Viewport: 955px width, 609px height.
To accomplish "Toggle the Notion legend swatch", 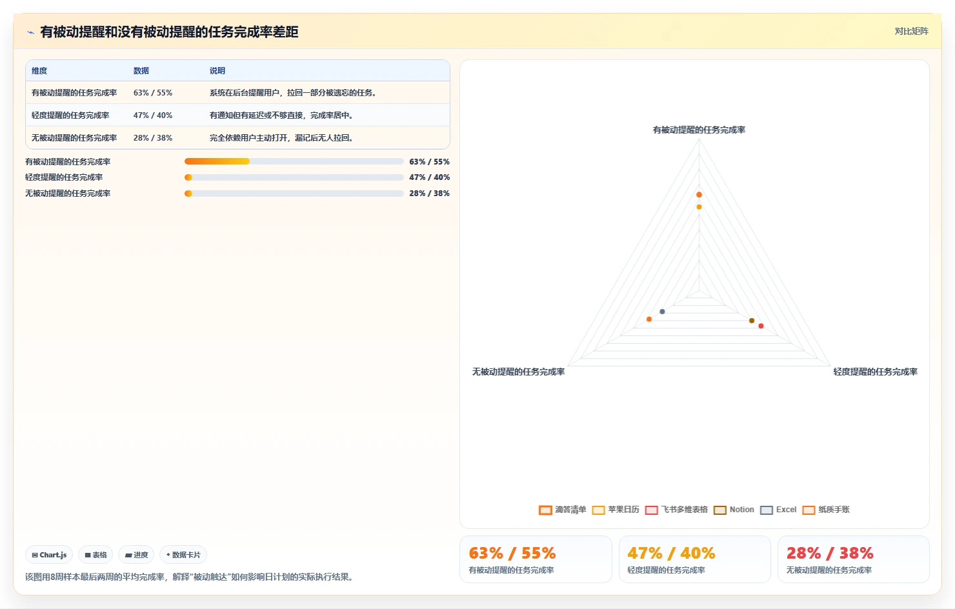I will coord(720,510).
